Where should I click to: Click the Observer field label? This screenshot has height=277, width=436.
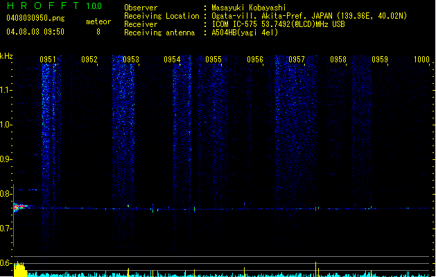coord(141,8)
